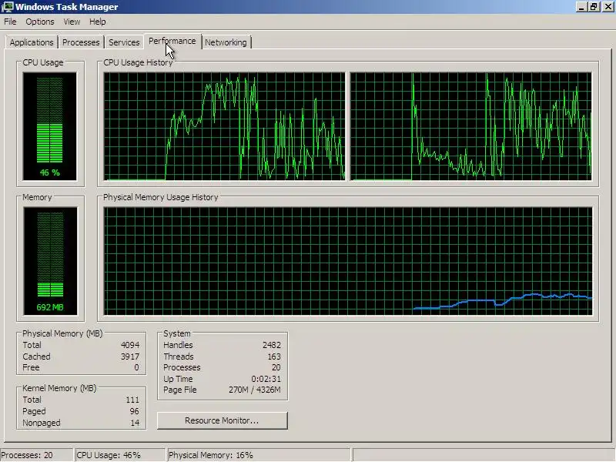Click the status bar CPU Usage: 46% entry
616x462 pixels.
click(120, 455)
